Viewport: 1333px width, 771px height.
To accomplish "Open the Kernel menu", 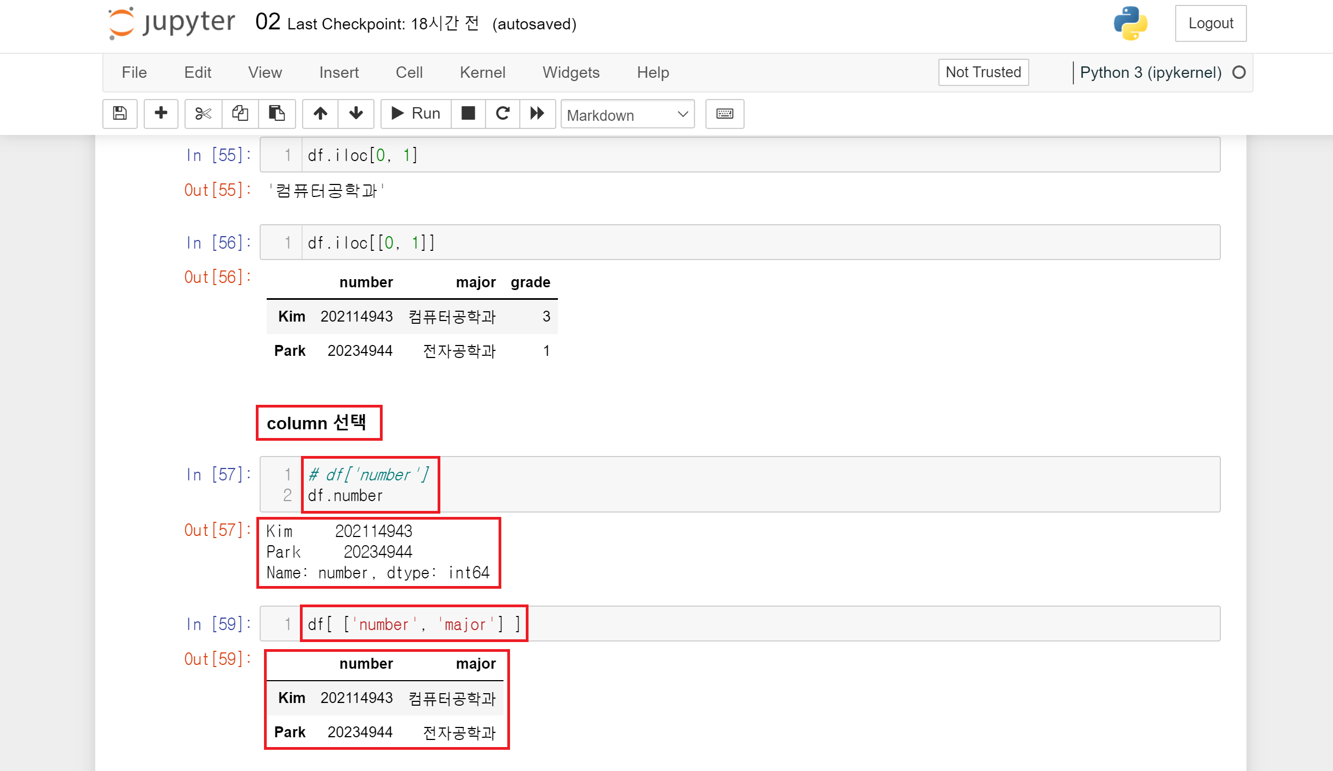I will point(482,72).
